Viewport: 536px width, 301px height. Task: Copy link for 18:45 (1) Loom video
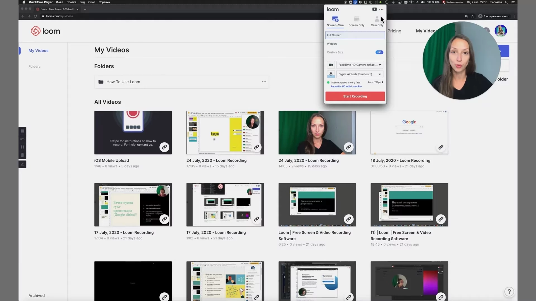coord(441,219)
